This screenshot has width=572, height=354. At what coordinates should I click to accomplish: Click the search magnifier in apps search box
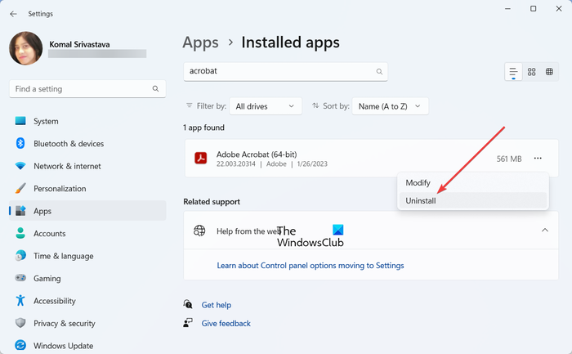pos(379,72)
